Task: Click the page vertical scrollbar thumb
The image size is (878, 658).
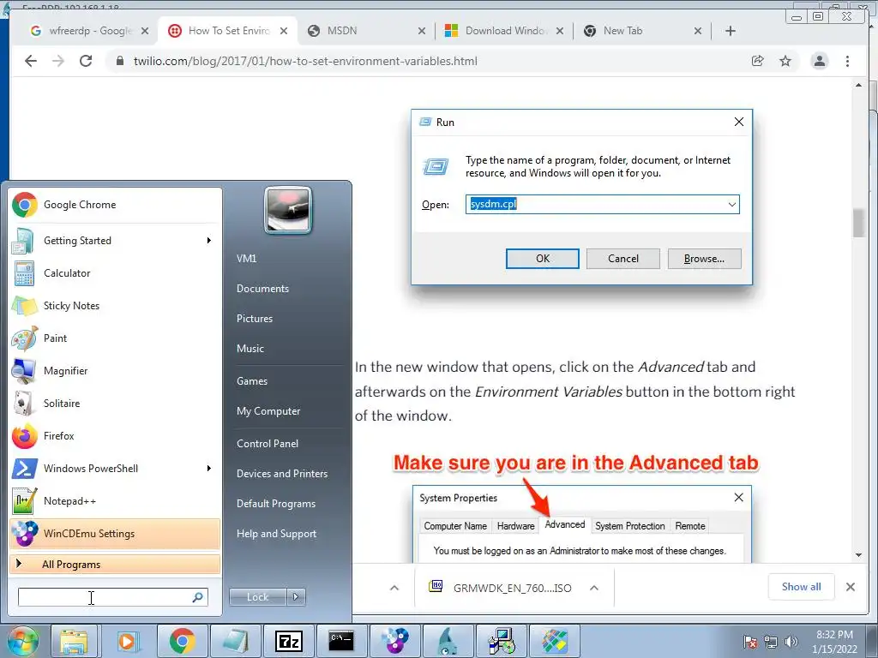Action: (859, 223)
